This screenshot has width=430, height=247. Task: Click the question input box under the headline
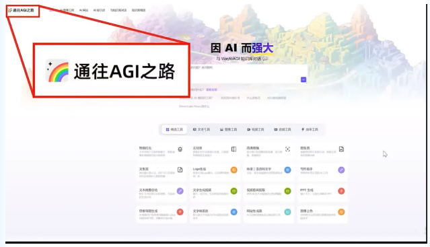point(248,74)
